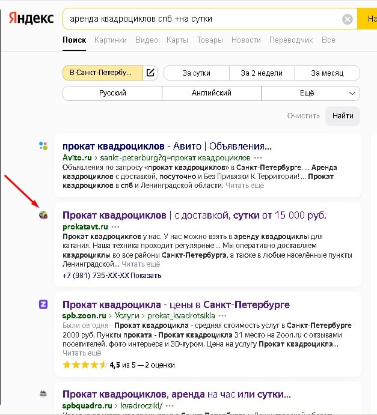Click the star rating in the Zoon result
Viewport: 377px width, 415px height.
point(84,364)
